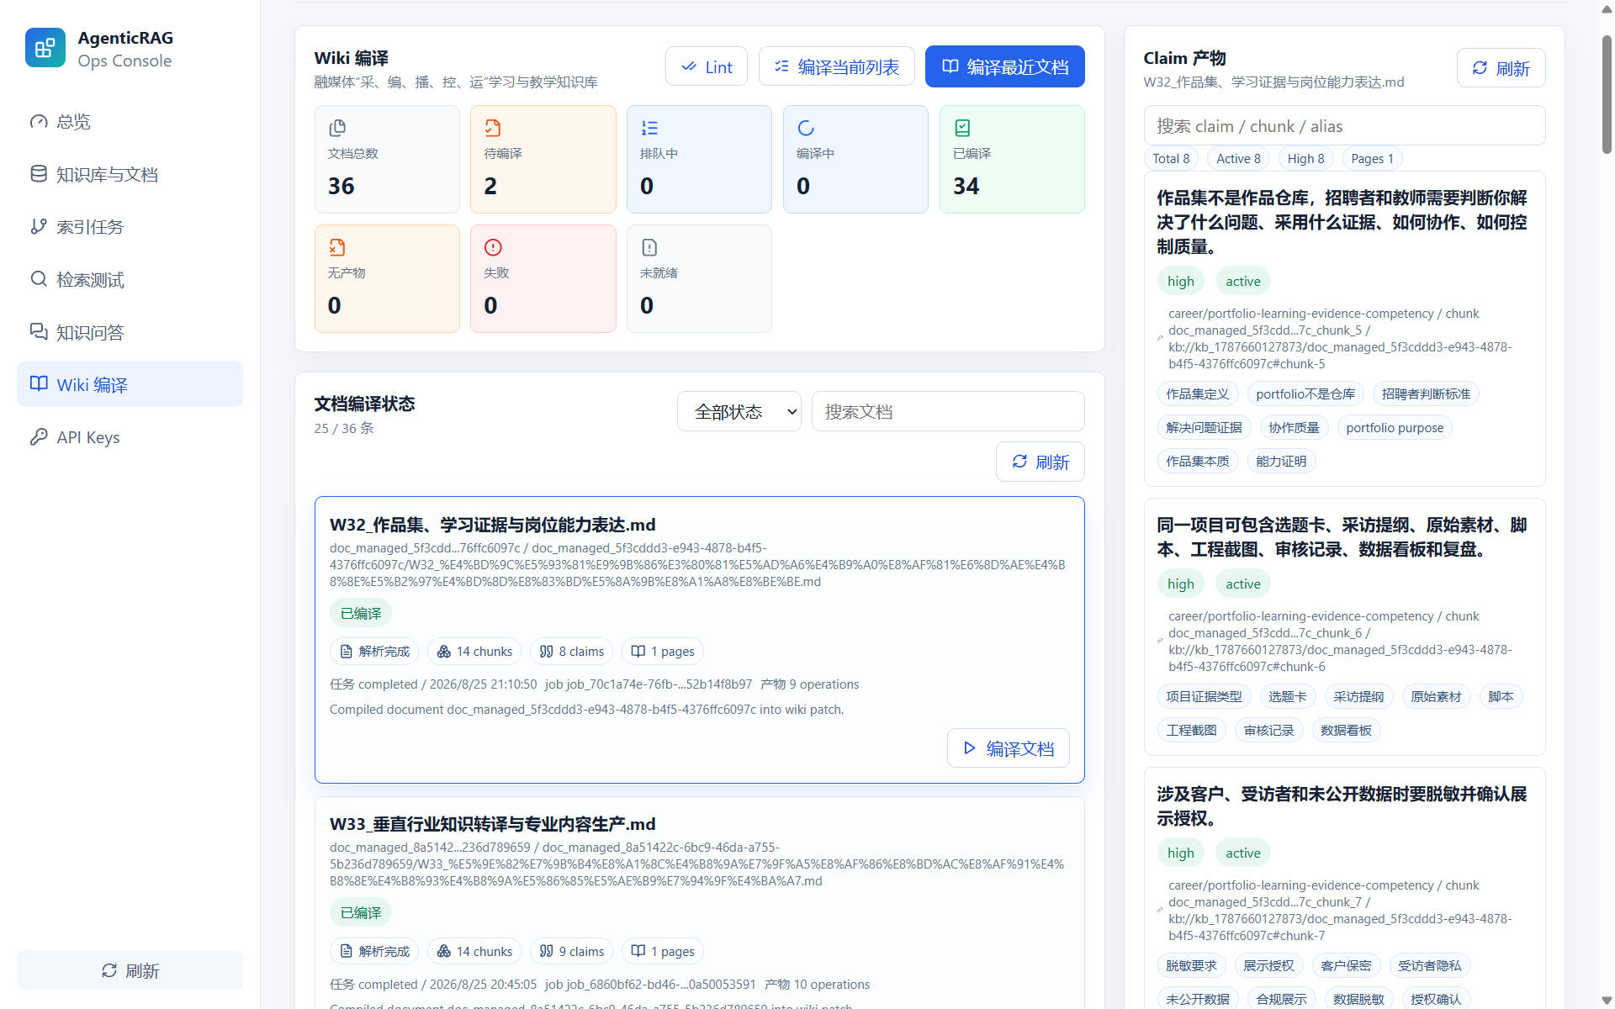Open 知识问答 in sidebar
The width and height of the screenshot is (1615, 1009).
click(130, 332)
